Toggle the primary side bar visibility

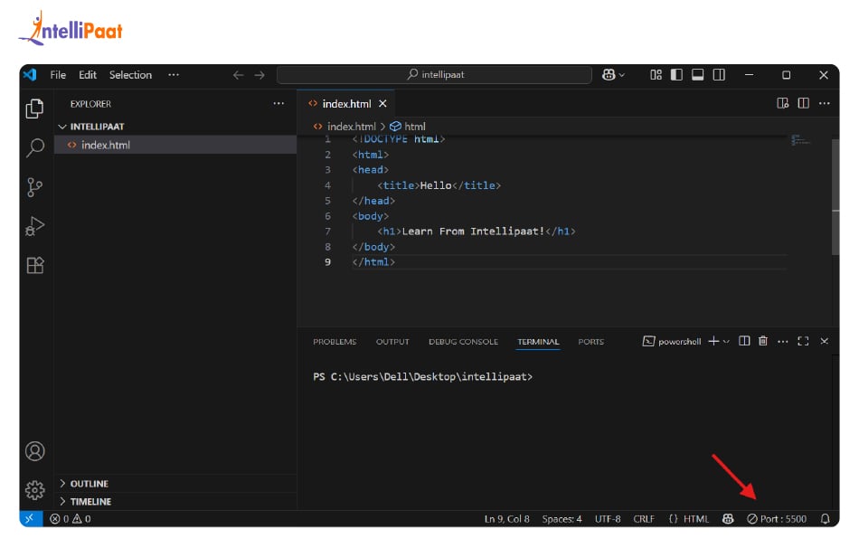[x=676, y=74]
